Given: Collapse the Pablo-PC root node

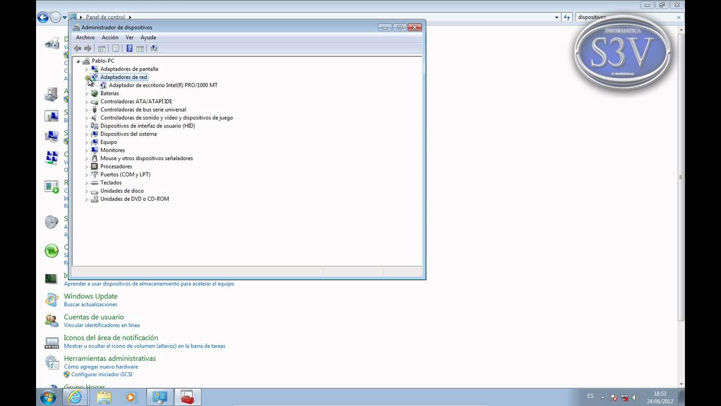Looking at the screenshot, I should click(x=78, y=61).
